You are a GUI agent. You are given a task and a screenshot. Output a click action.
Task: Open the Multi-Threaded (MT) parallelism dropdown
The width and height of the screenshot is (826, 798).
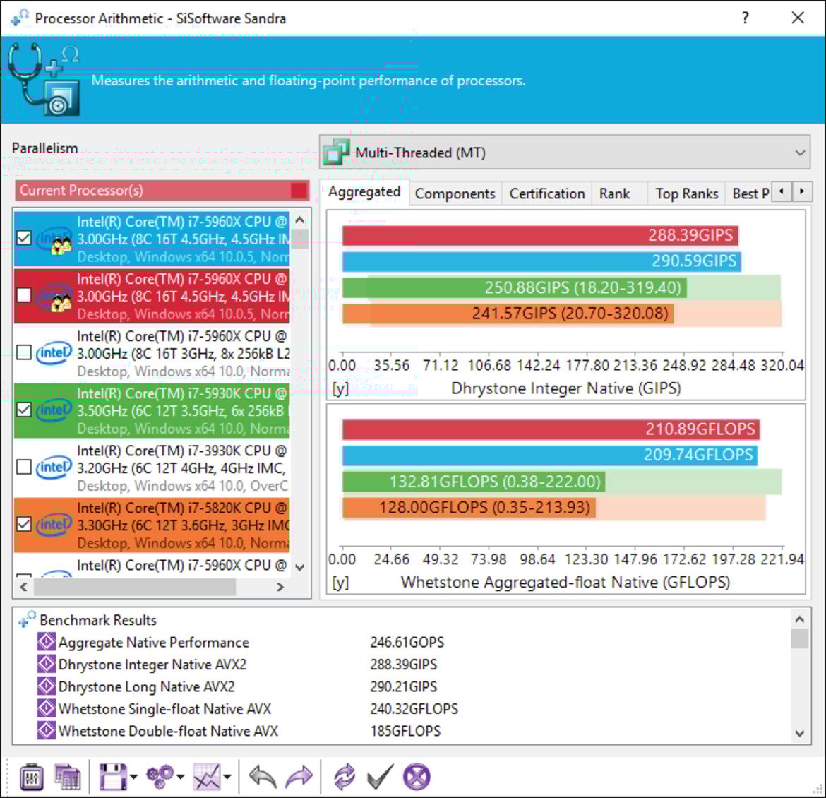pos(564,153)
